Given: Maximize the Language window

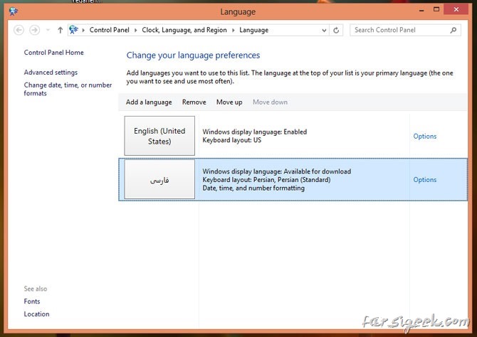Looking at the screenshot, I should coord(436,9).
